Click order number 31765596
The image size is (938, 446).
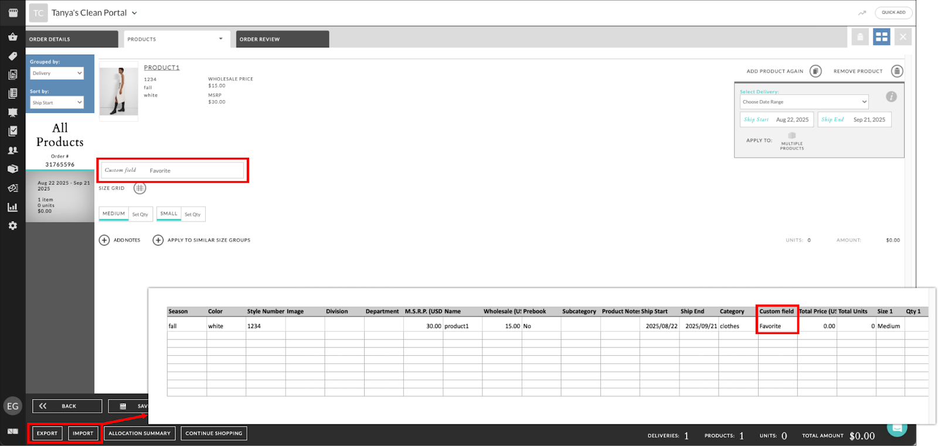[60, 165]
